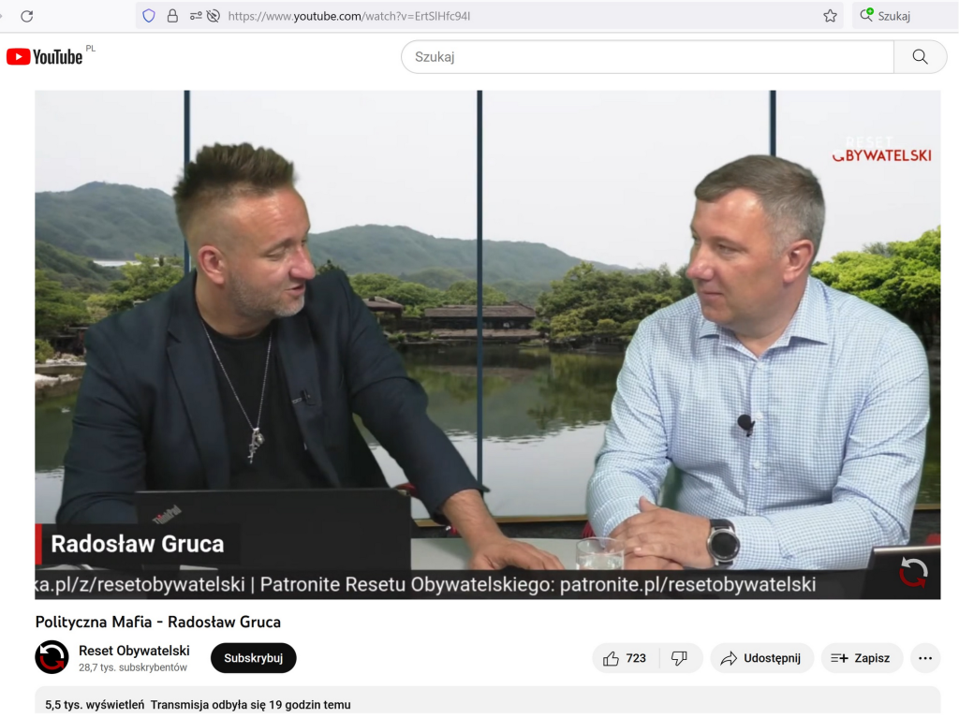Click the browser URL address bar
The image size is (959, 718).
click(515, 16)
